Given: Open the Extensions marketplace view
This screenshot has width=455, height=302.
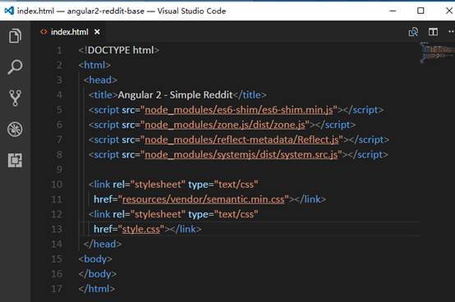Looking at the screenshot, I should coord(15,160).
